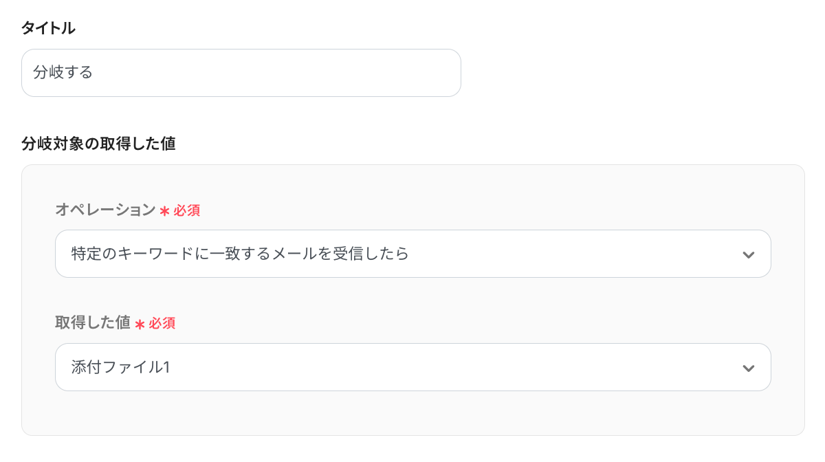This screenshot has height=462, width=825.
Task: Select the 特定のキーワードに一致するメールを受信したら text
Action: 240,254
